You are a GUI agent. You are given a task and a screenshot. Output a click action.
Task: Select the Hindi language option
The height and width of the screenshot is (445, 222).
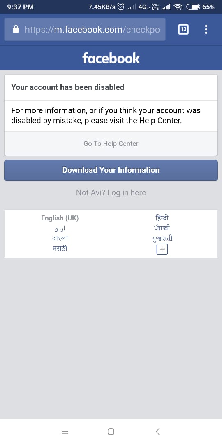coord(162,218)
